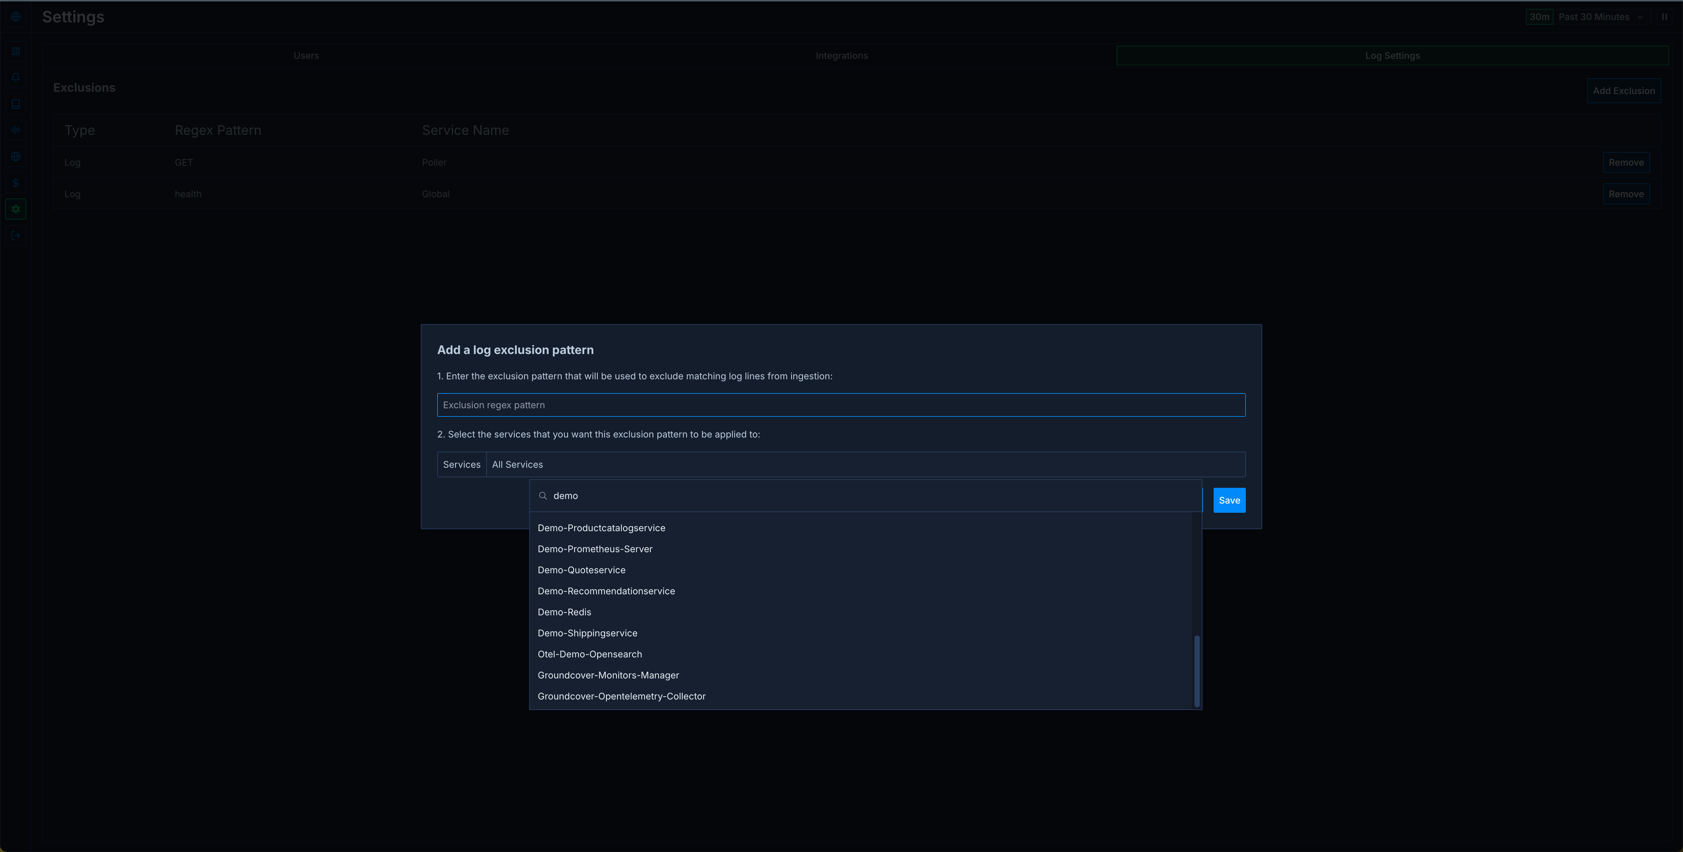This screenshot has height=852, width=1683.
Task: Focus the Exclusion regex pattern field
Action: 841,405
